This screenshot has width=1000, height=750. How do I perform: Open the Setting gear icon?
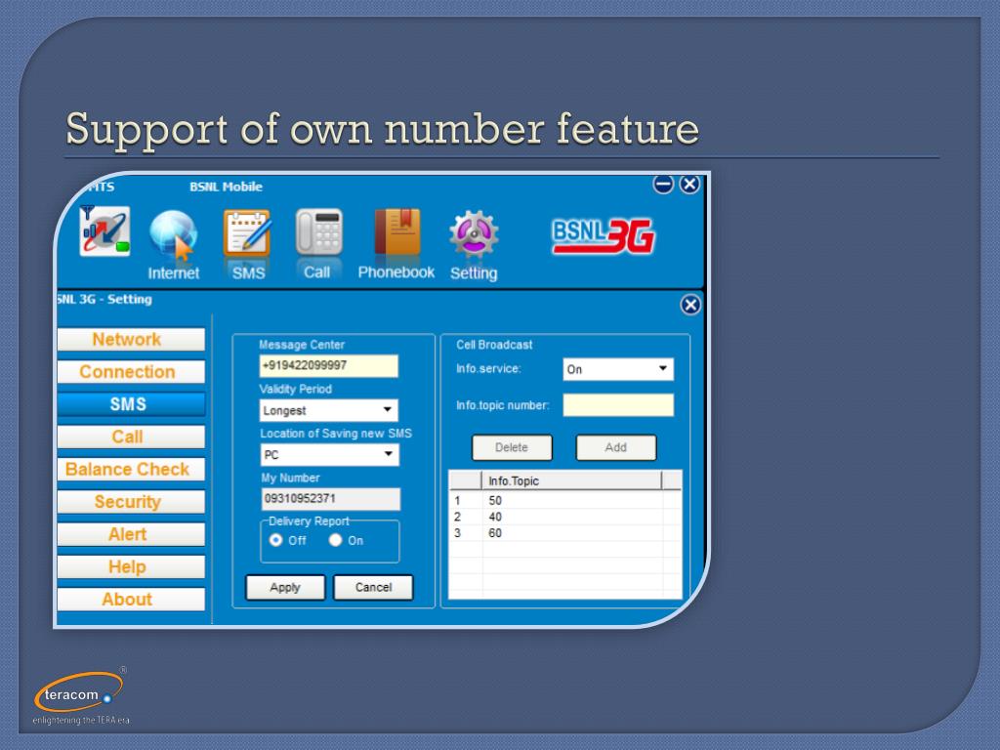coord(474,234)
